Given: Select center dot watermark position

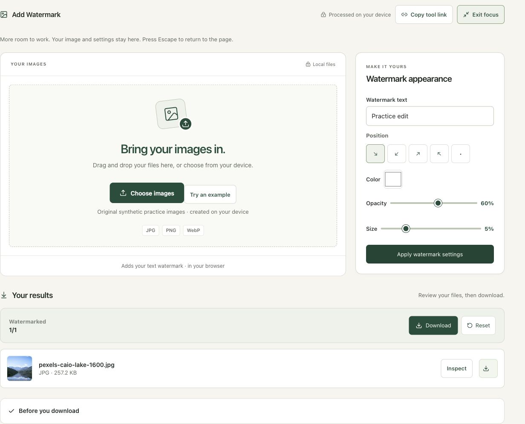Looking at the screenshot, I should click(461, 154).
